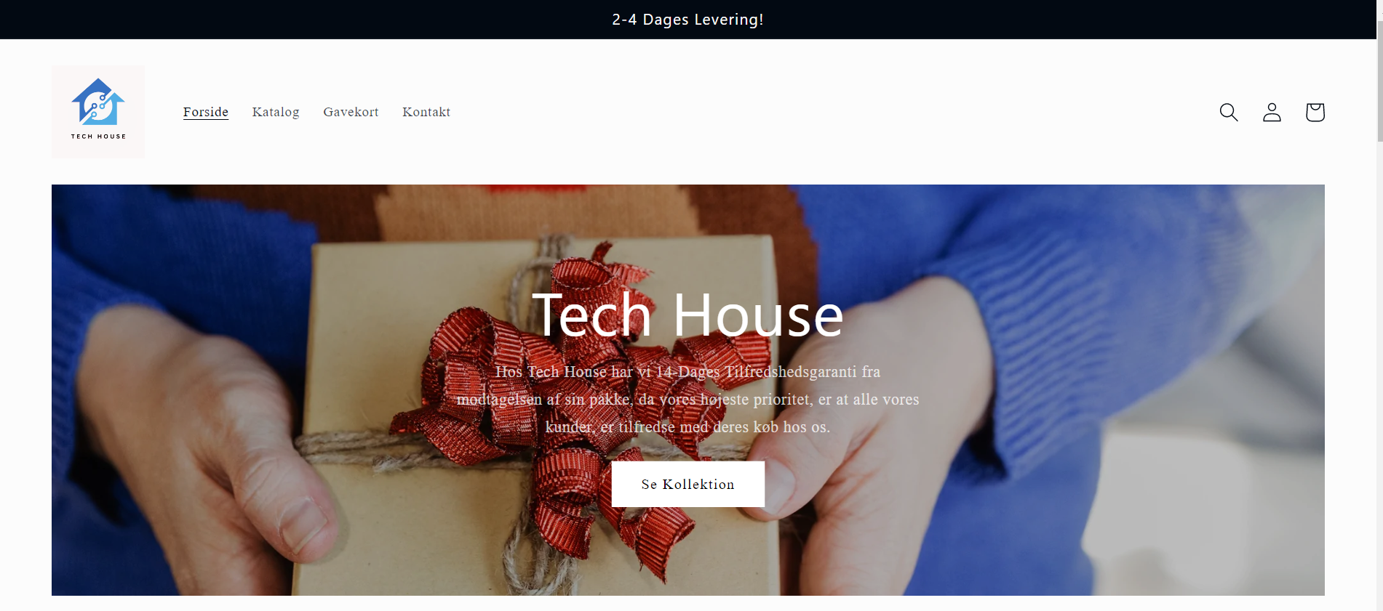Viewport: 1383px width, 611px height.
Task: Open the Katalog menu item
Action: (x=276, y=112)
